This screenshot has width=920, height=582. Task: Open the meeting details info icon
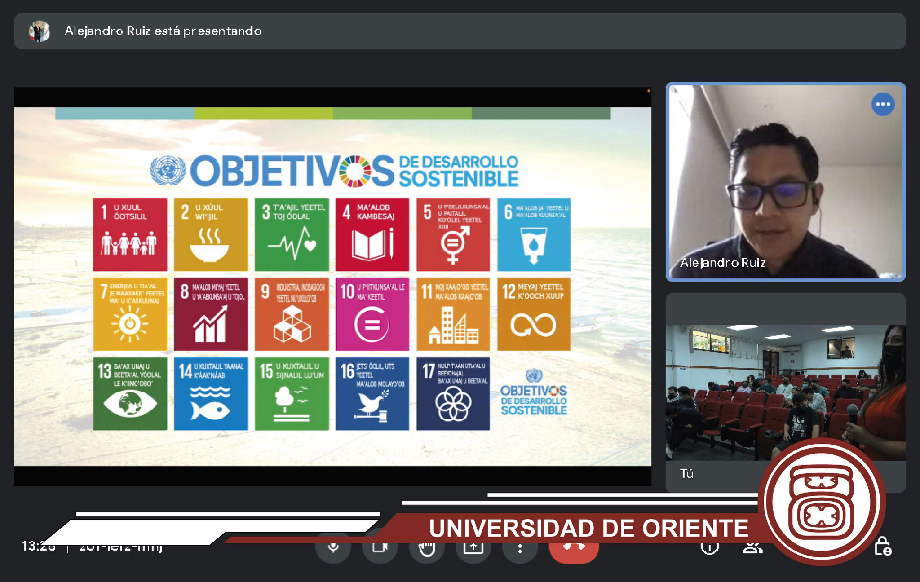click(710, 547)
